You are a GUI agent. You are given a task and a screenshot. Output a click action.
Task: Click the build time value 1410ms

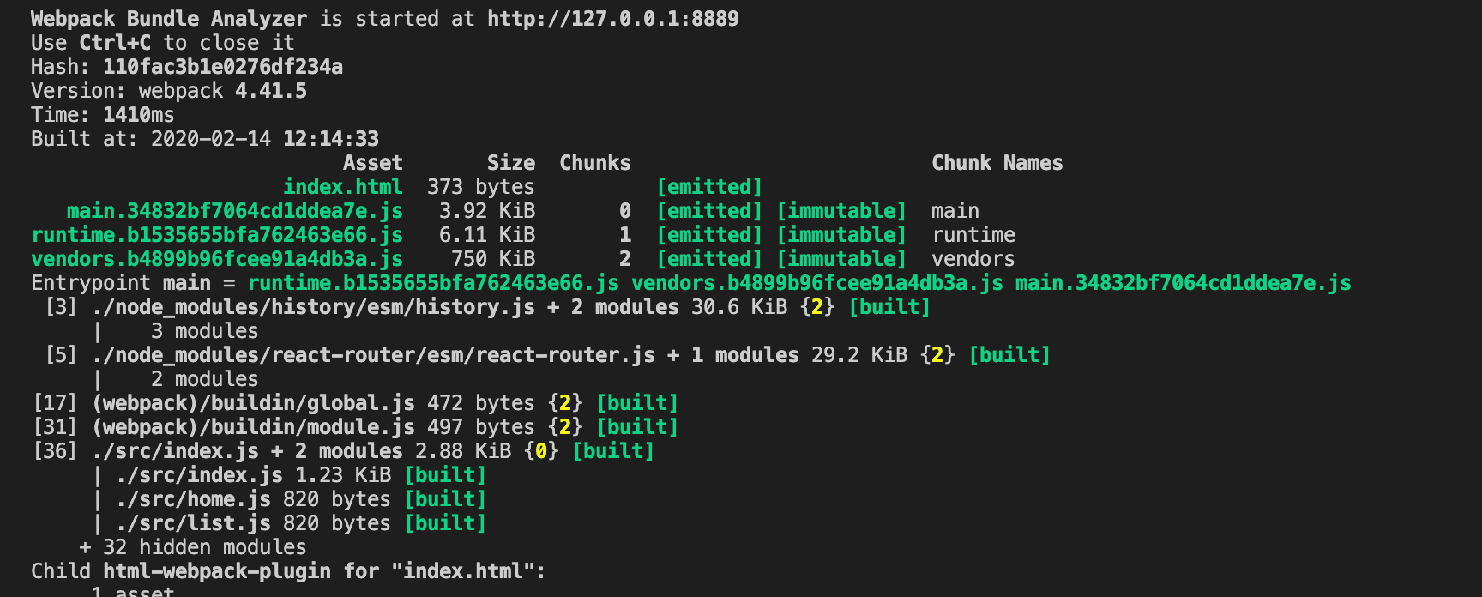(138, 115)
